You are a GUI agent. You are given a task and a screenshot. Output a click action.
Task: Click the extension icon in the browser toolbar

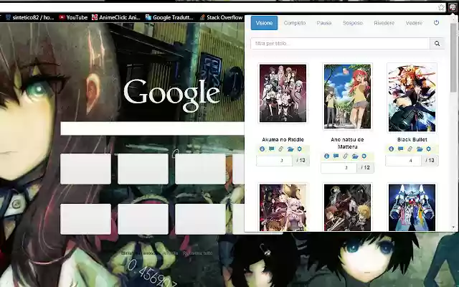click(x=453, y=7)
